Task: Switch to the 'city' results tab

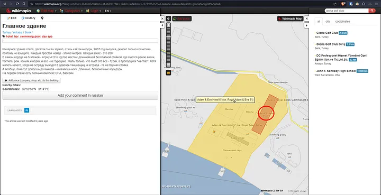Action: 328,21
